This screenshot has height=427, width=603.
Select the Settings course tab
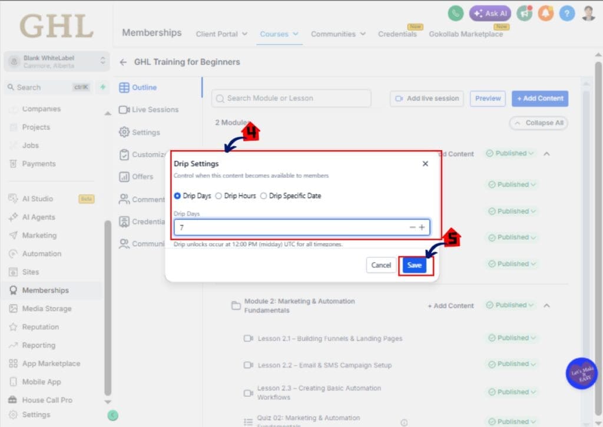[x=139, y=133]
